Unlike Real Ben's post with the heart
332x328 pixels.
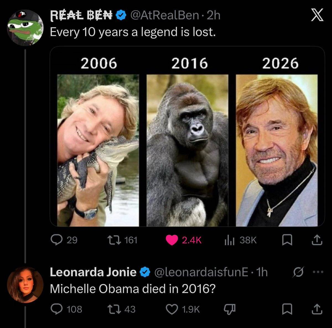(x=172, y=240)
